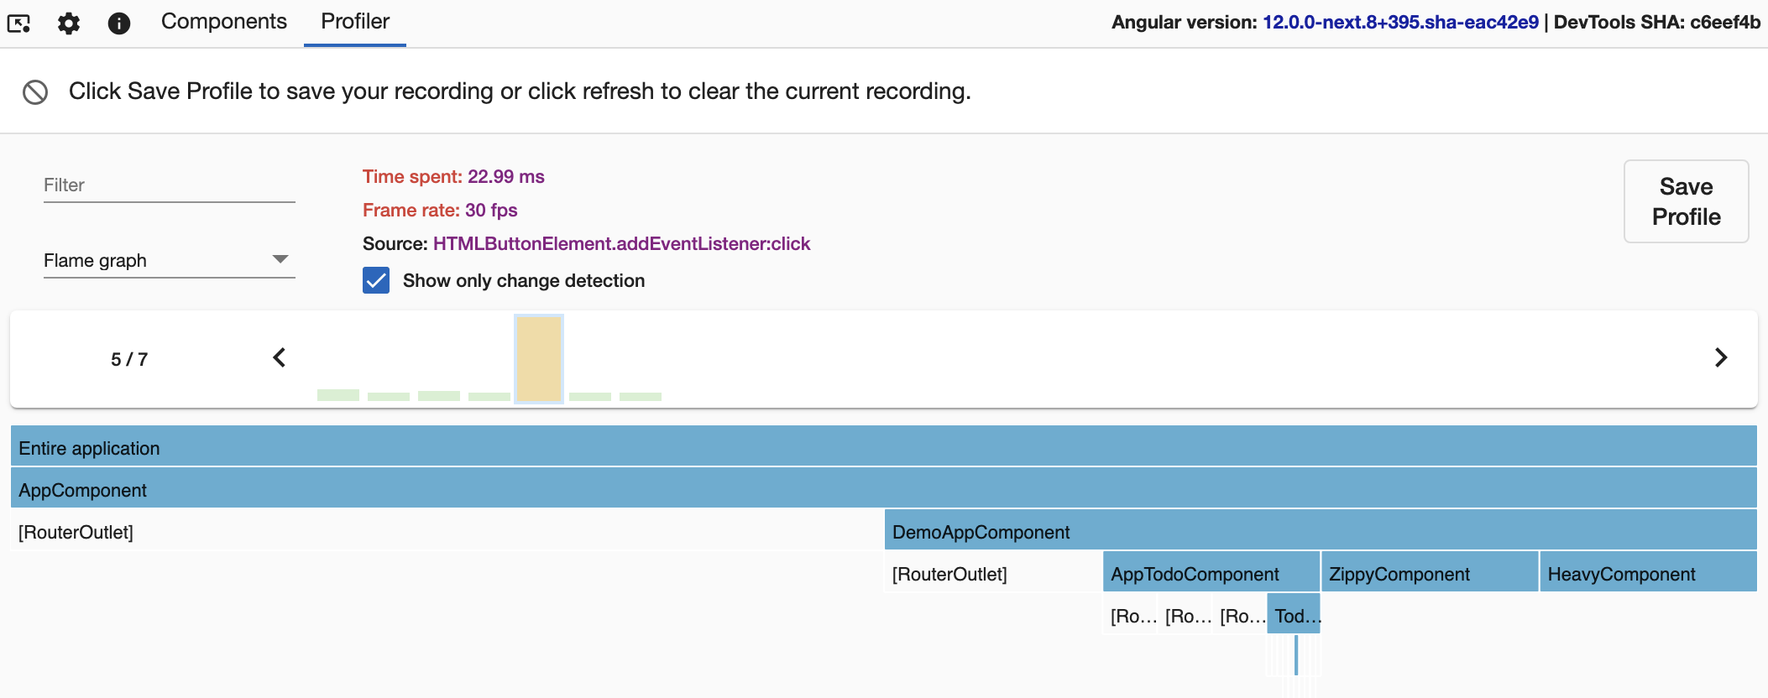Click the ZippyComponent flame graph bar
This screenshot has height=698, width=1768.
tap(1430, 572)
